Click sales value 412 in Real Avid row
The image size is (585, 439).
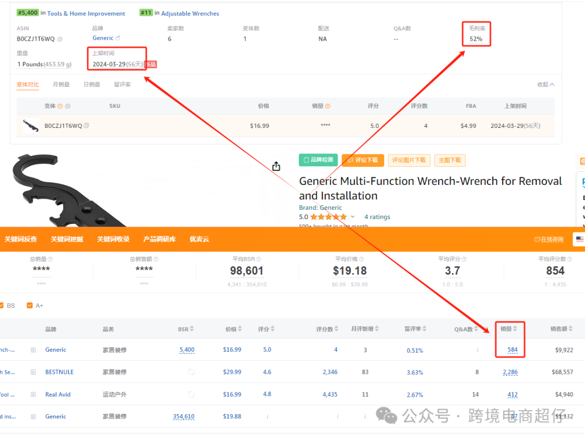[x=512, y=395]
